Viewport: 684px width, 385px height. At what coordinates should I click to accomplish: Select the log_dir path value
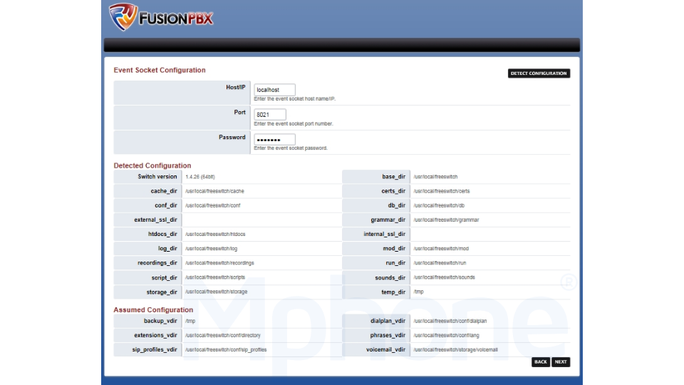pyautogui.click(x=211, y=249)
